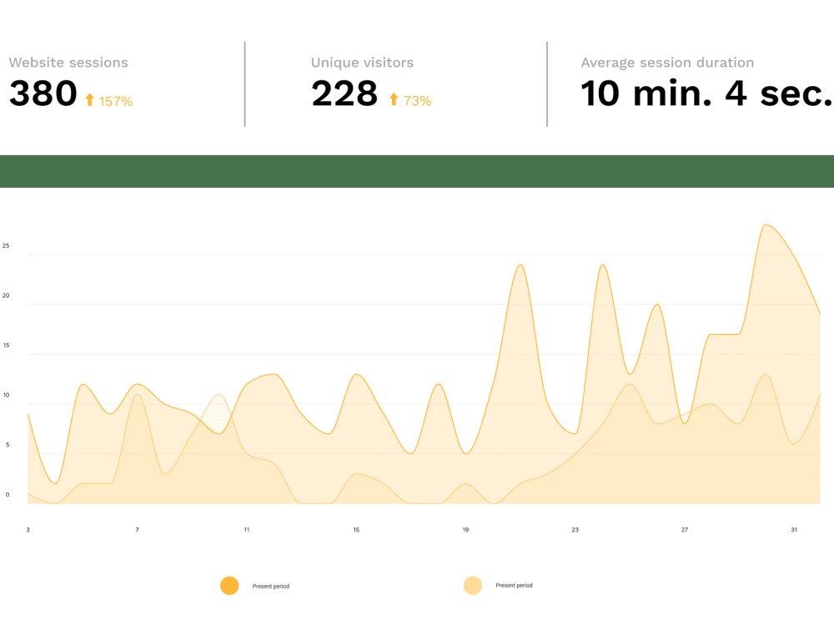The width and height of the screenshot is (834, 626).
Task: Click the orange up arrow beside 73%
Action: pos(394,99)
